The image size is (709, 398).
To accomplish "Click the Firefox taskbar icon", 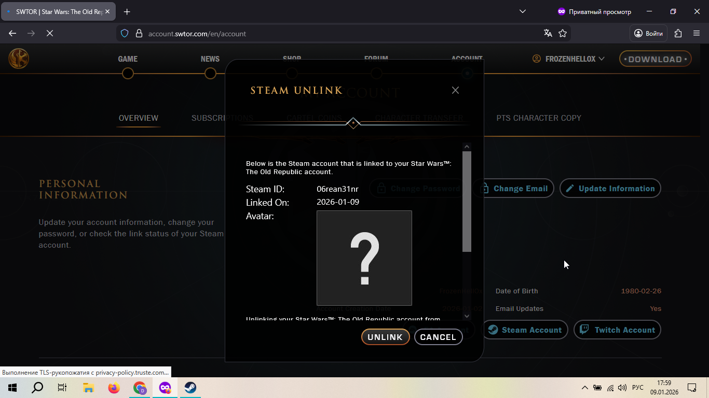I will 114,388.
